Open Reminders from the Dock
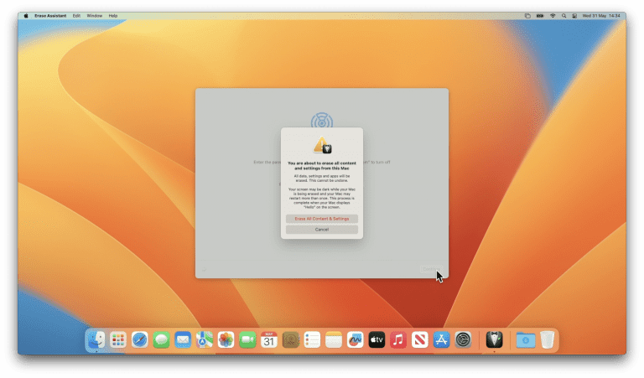The image size is (644, 378). click(x=312, y=339)
